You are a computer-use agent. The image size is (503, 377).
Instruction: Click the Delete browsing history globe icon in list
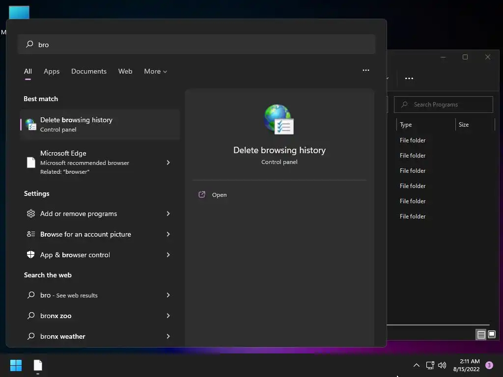pos(31,124)
